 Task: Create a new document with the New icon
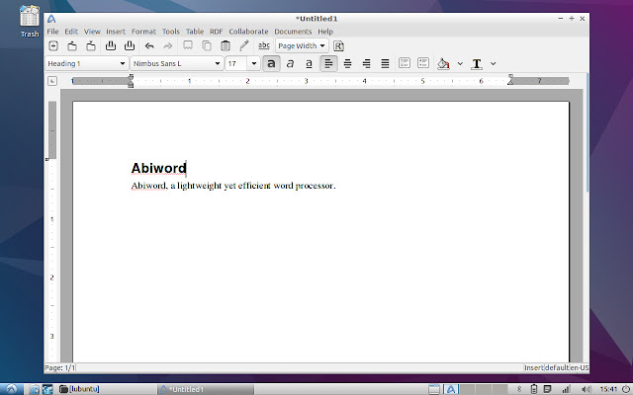[x=53, y=46]
